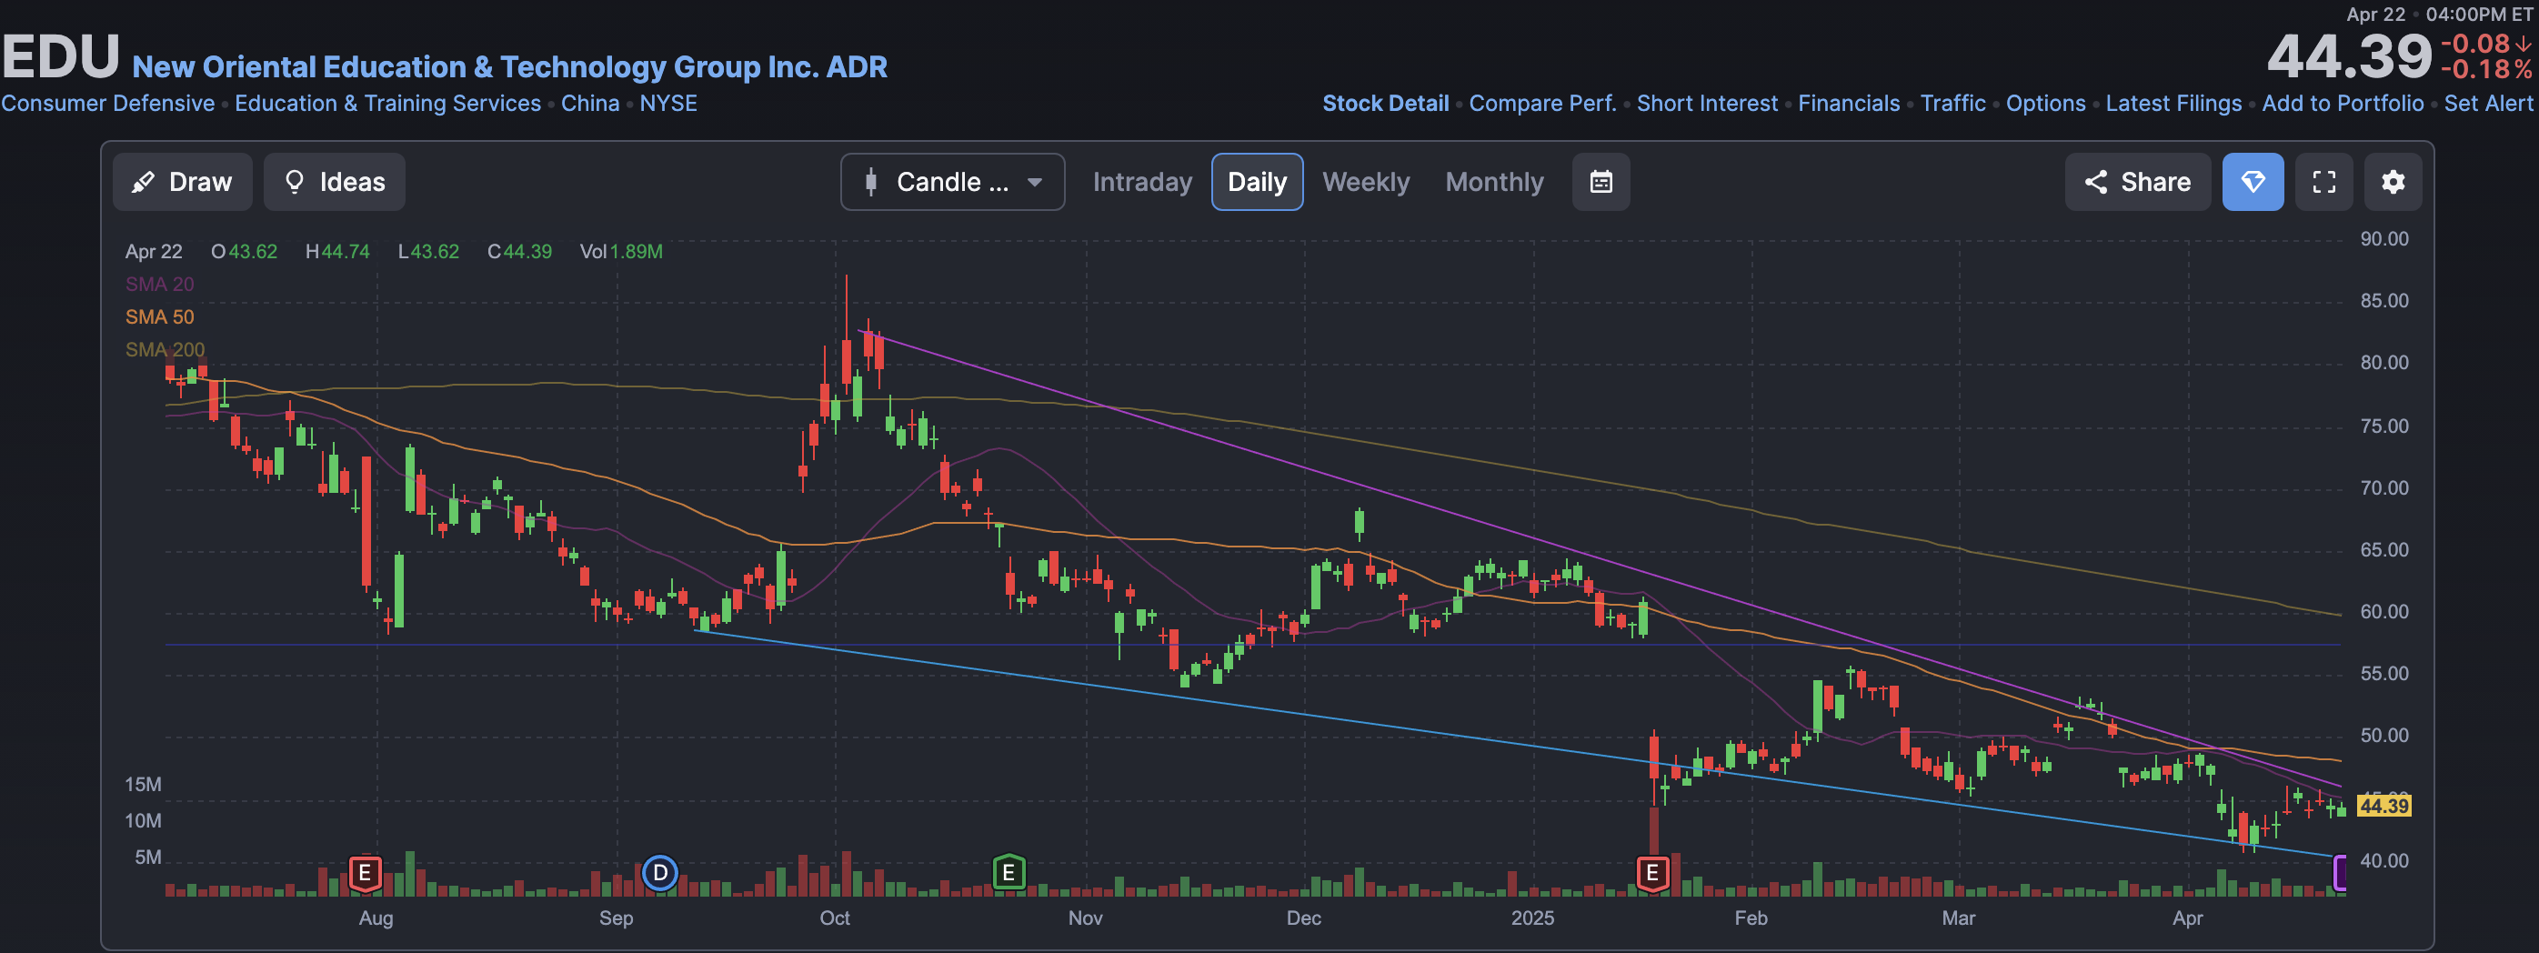The image size is (2539, 953).
Task: Switch to the Intraday timeframe
Action: pos(1142,182)
